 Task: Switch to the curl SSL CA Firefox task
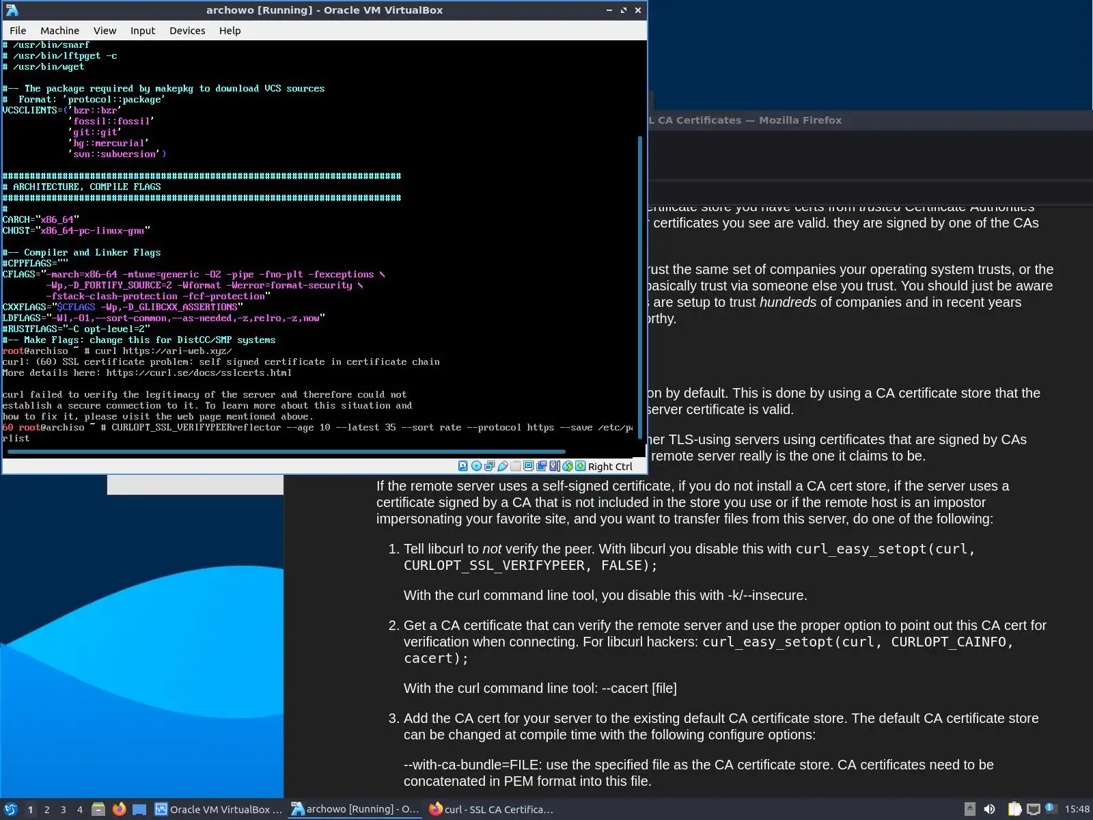click(492, 810)
